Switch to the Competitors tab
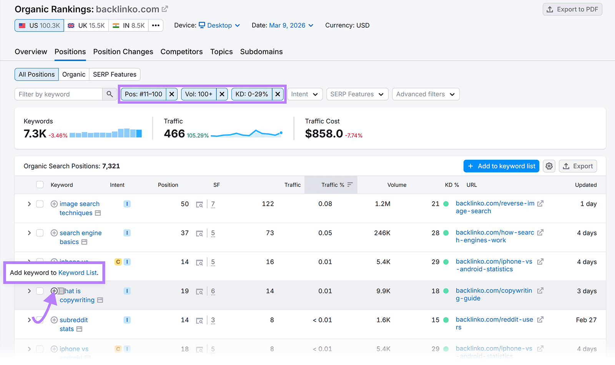The image size is (615, 365). coord(181,51)
